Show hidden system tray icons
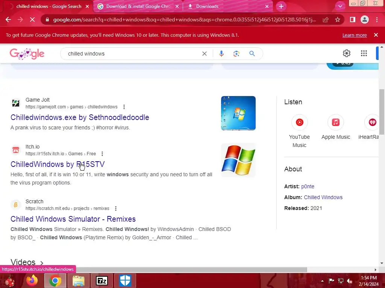The image size is (385, 288). coord(322,281)
